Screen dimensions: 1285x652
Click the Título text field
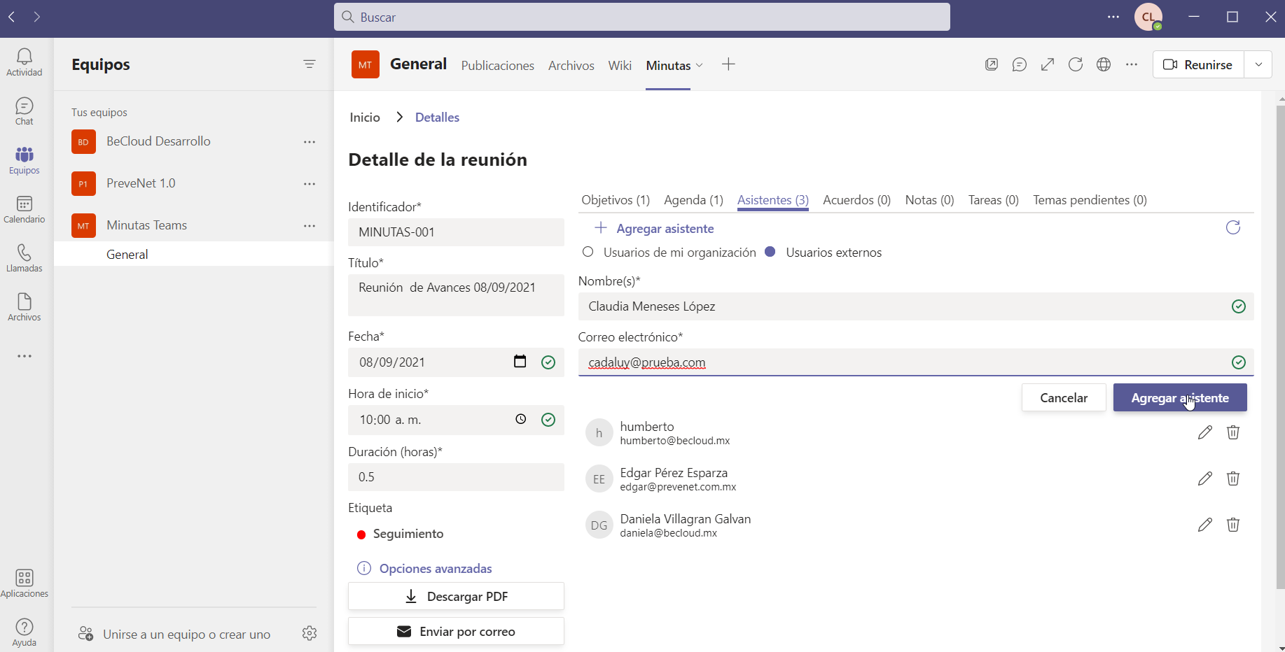click(x=456, y=295)
